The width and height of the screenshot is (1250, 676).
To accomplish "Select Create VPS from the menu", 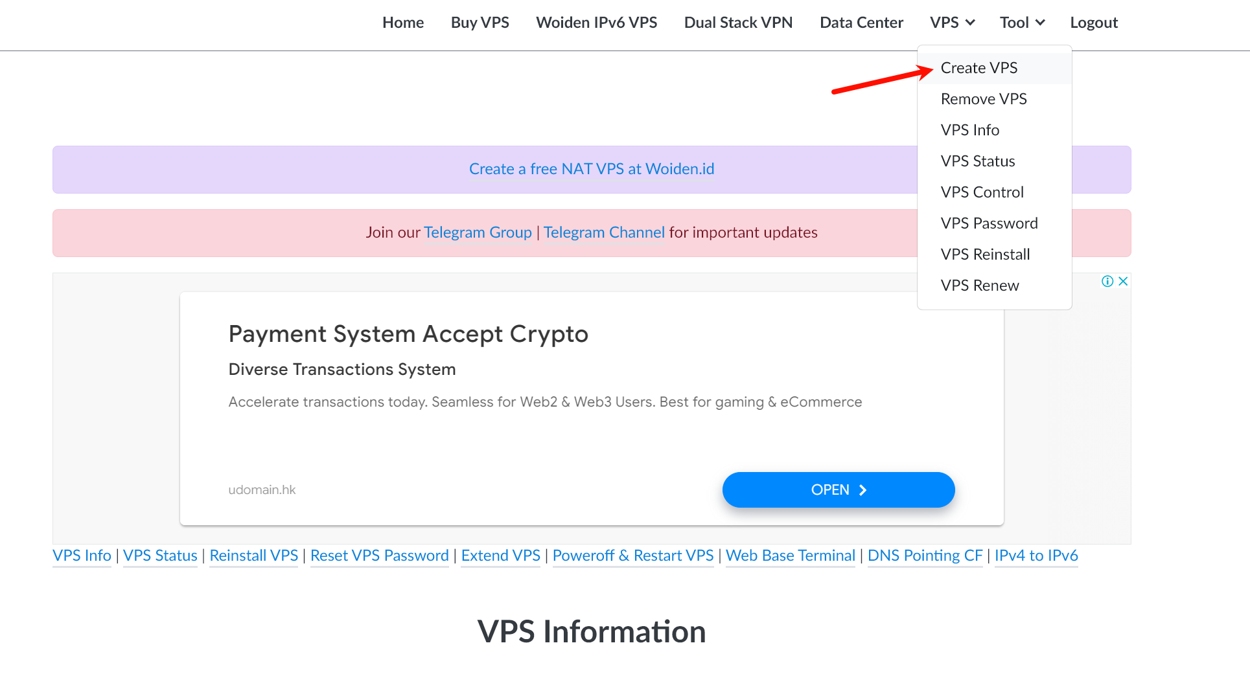I will 978,68.
